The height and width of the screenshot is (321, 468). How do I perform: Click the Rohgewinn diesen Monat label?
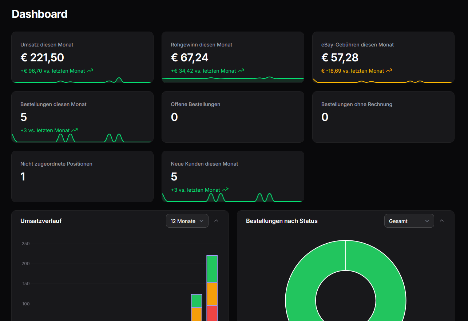(202, 45)
